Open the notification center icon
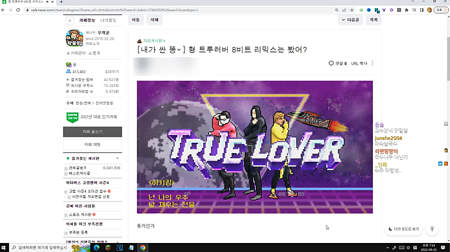The height and width of the screenshot is (252, 450). tap(443, 247)
